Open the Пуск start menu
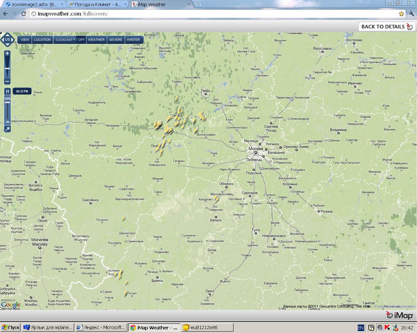 click(x=10, y=327)
